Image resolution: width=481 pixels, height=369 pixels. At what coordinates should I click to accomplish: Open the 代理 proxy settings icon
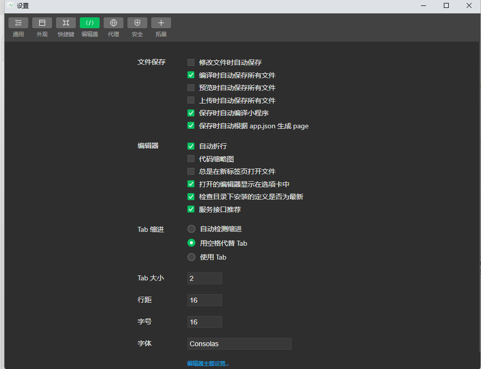coord(114,23)
